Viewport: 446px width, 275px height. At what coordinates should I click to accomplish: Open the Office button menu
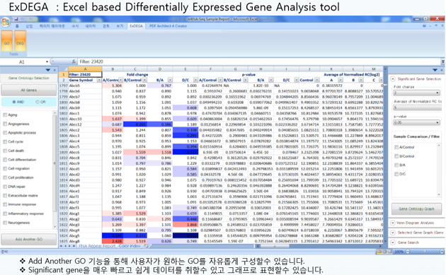5,22
